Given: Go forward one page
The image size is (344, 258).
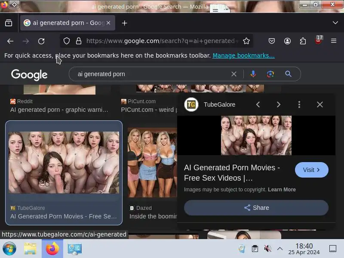Looking at the screenshot, I should pos(26,41).
